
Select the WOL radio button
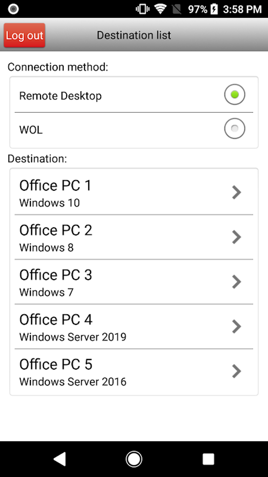pos(234,128)
